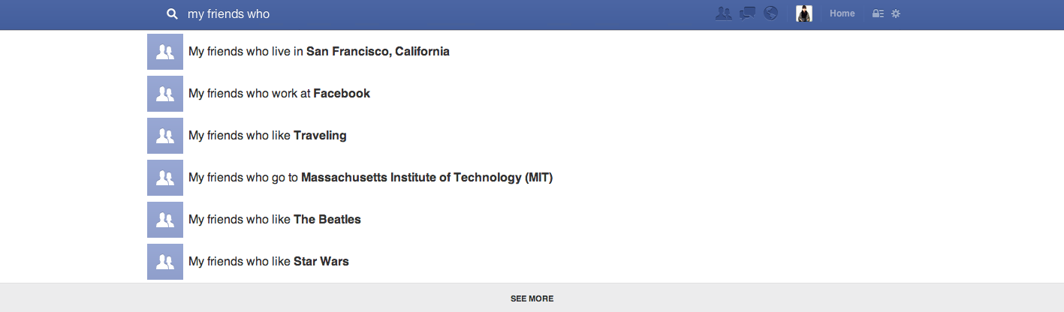Click the search magnifier icon
Image resolution: width=1064 pixels, height=312 pixels.
pos(172,14)
